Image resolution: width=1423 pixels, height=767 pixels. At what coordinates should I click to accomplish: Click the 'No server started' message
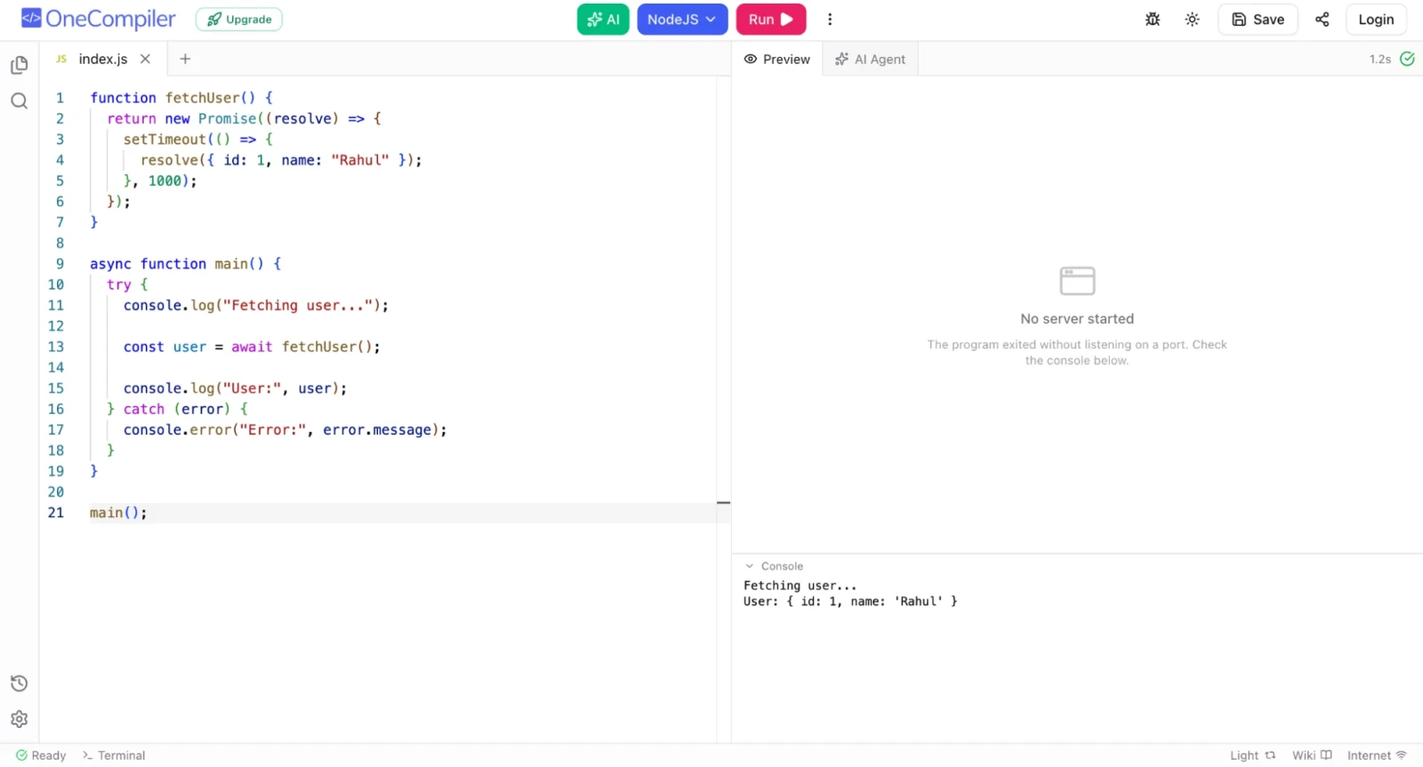point(1077,319)
